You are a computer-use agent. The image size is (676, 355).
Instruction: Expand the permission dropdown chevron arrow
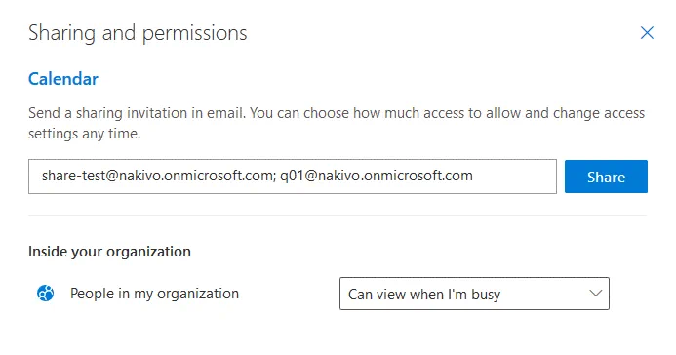pyautogui.click(x=595, y=294)
